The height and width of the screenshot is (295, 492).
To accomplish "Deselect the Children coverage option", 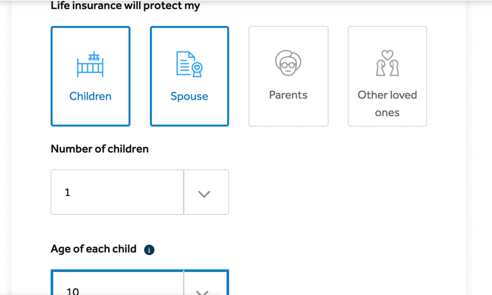I will [x=90, y=76].
